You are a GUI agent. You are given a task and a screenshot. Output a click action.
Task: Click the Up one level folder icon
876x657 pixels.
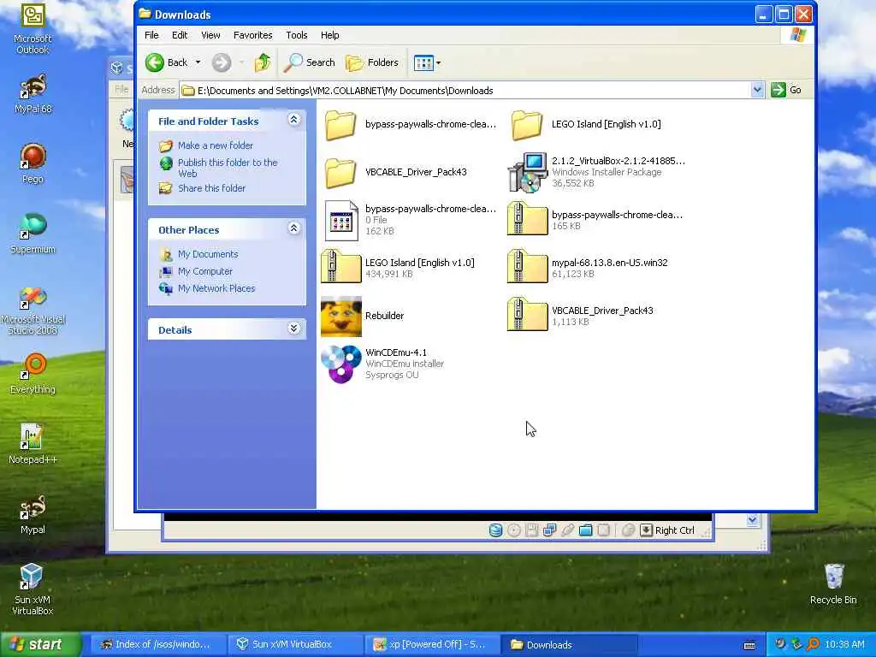[263, 62]
